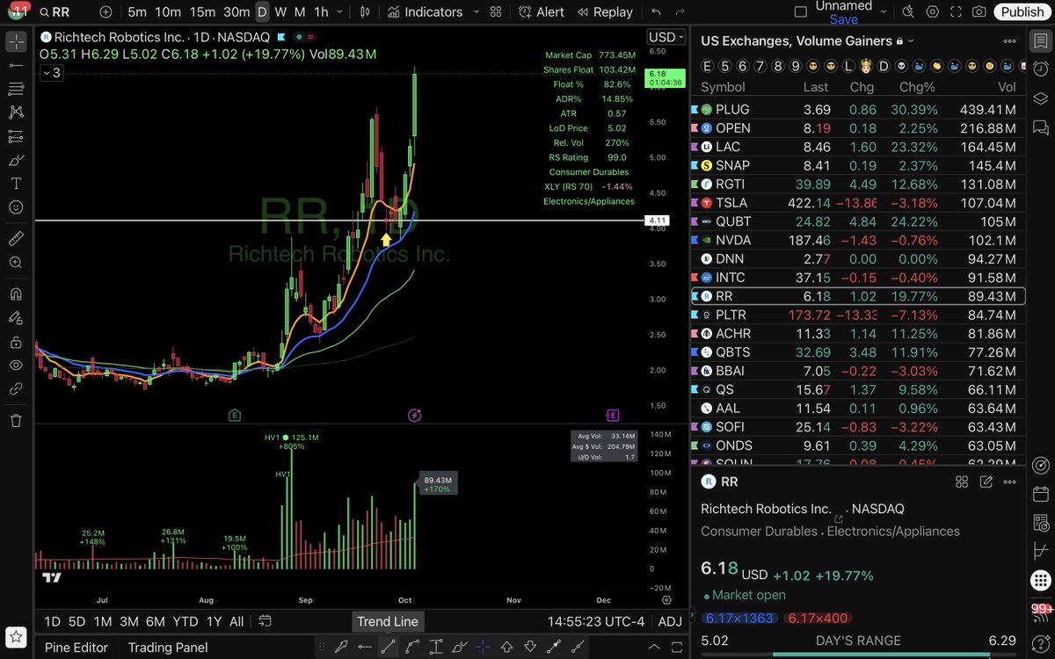Open the Trading Panel tab
1055x659 pixels.
(x=168, y=648)
